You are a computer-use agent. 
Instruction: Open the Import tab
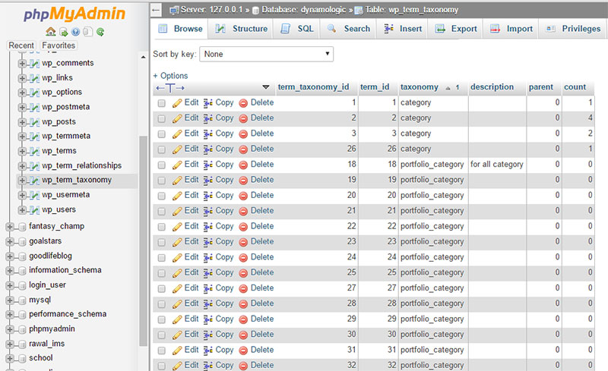click(x=511, y=29)
